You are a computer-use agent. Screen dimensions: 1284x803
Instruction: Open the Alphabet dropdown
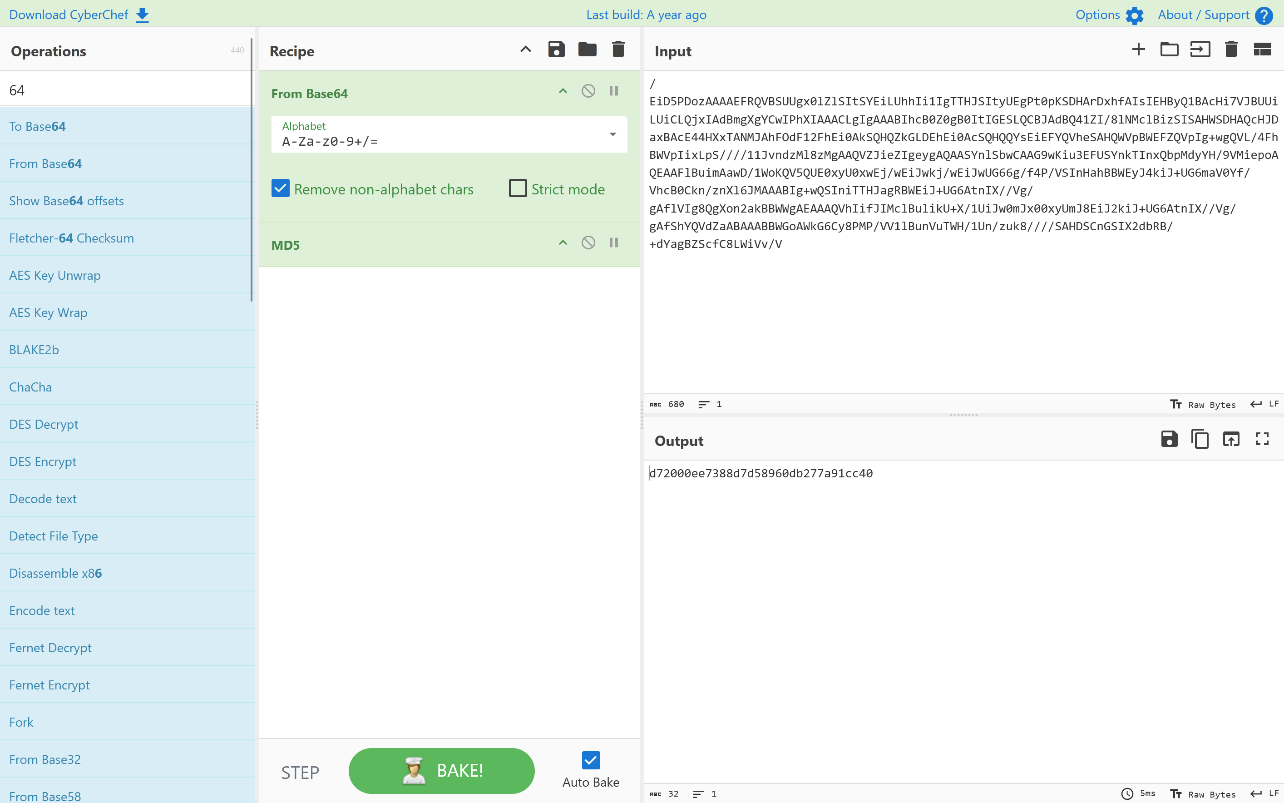coord(612,134)
